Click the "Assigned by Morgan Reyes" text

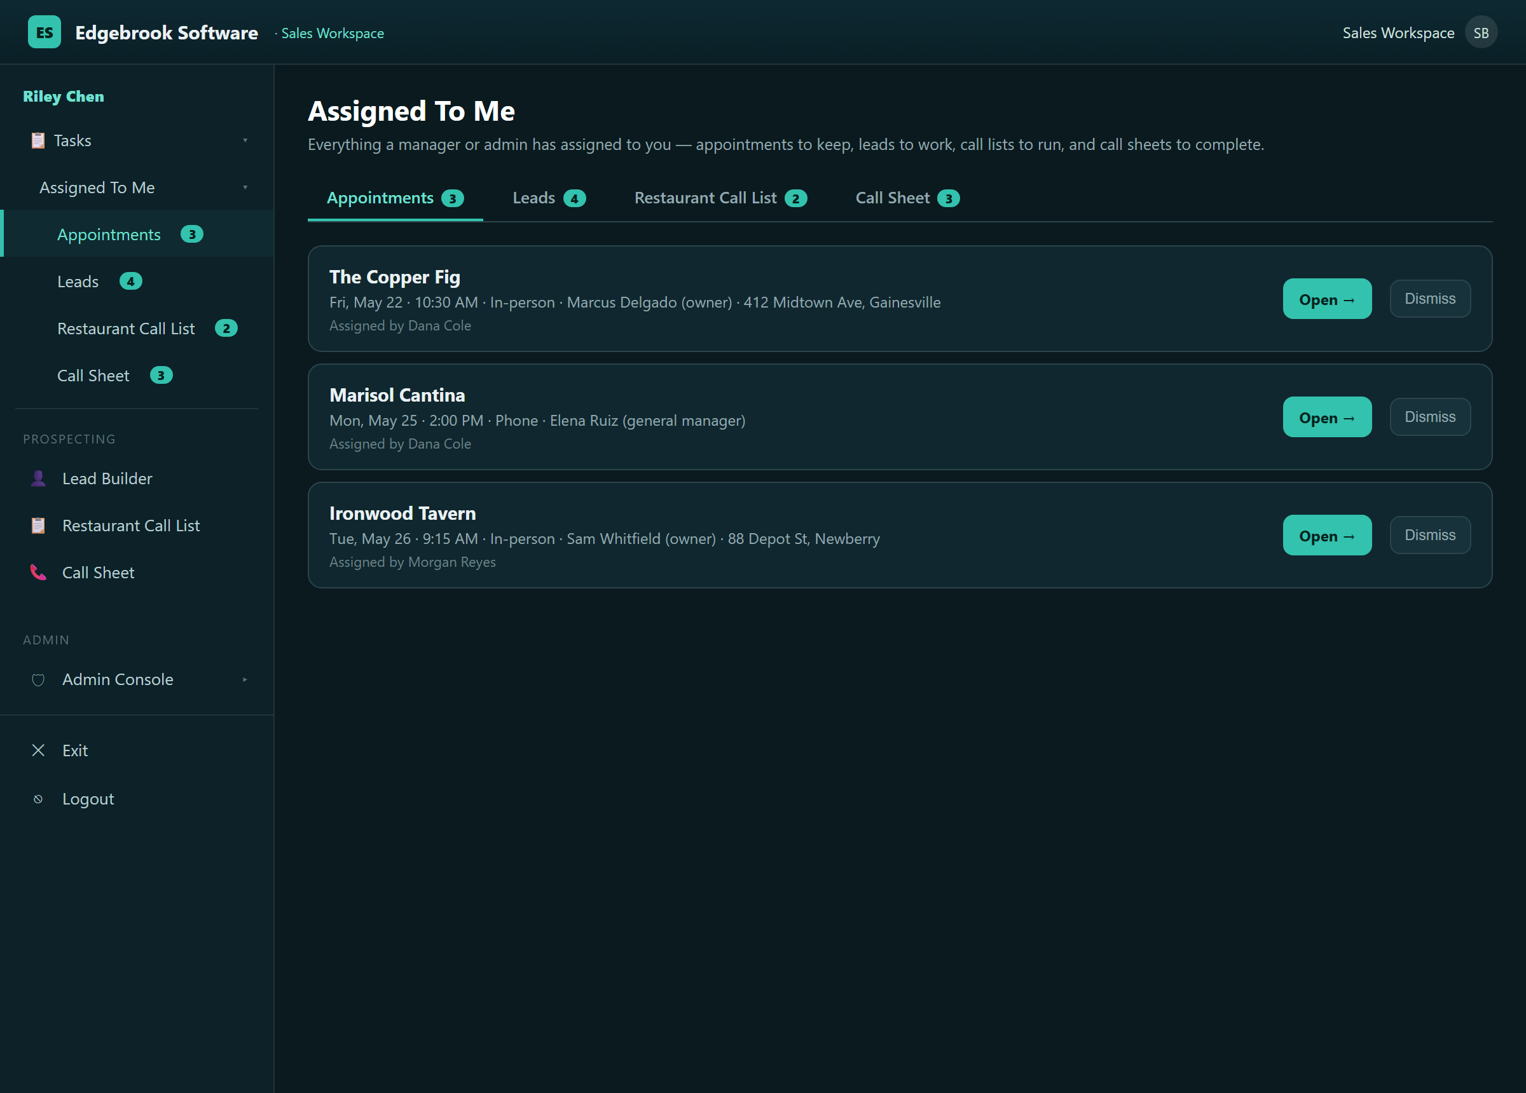point(413,562)
